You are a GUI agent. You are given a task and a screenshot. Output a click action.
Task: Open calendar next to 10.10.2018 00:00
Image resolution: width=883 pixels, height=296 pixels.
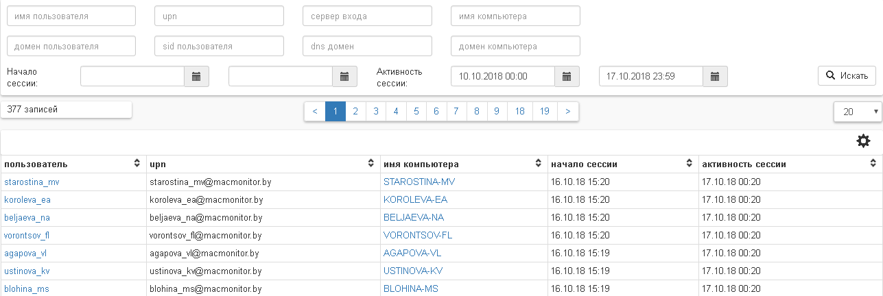pyautogui.click(x=567, y=77)
